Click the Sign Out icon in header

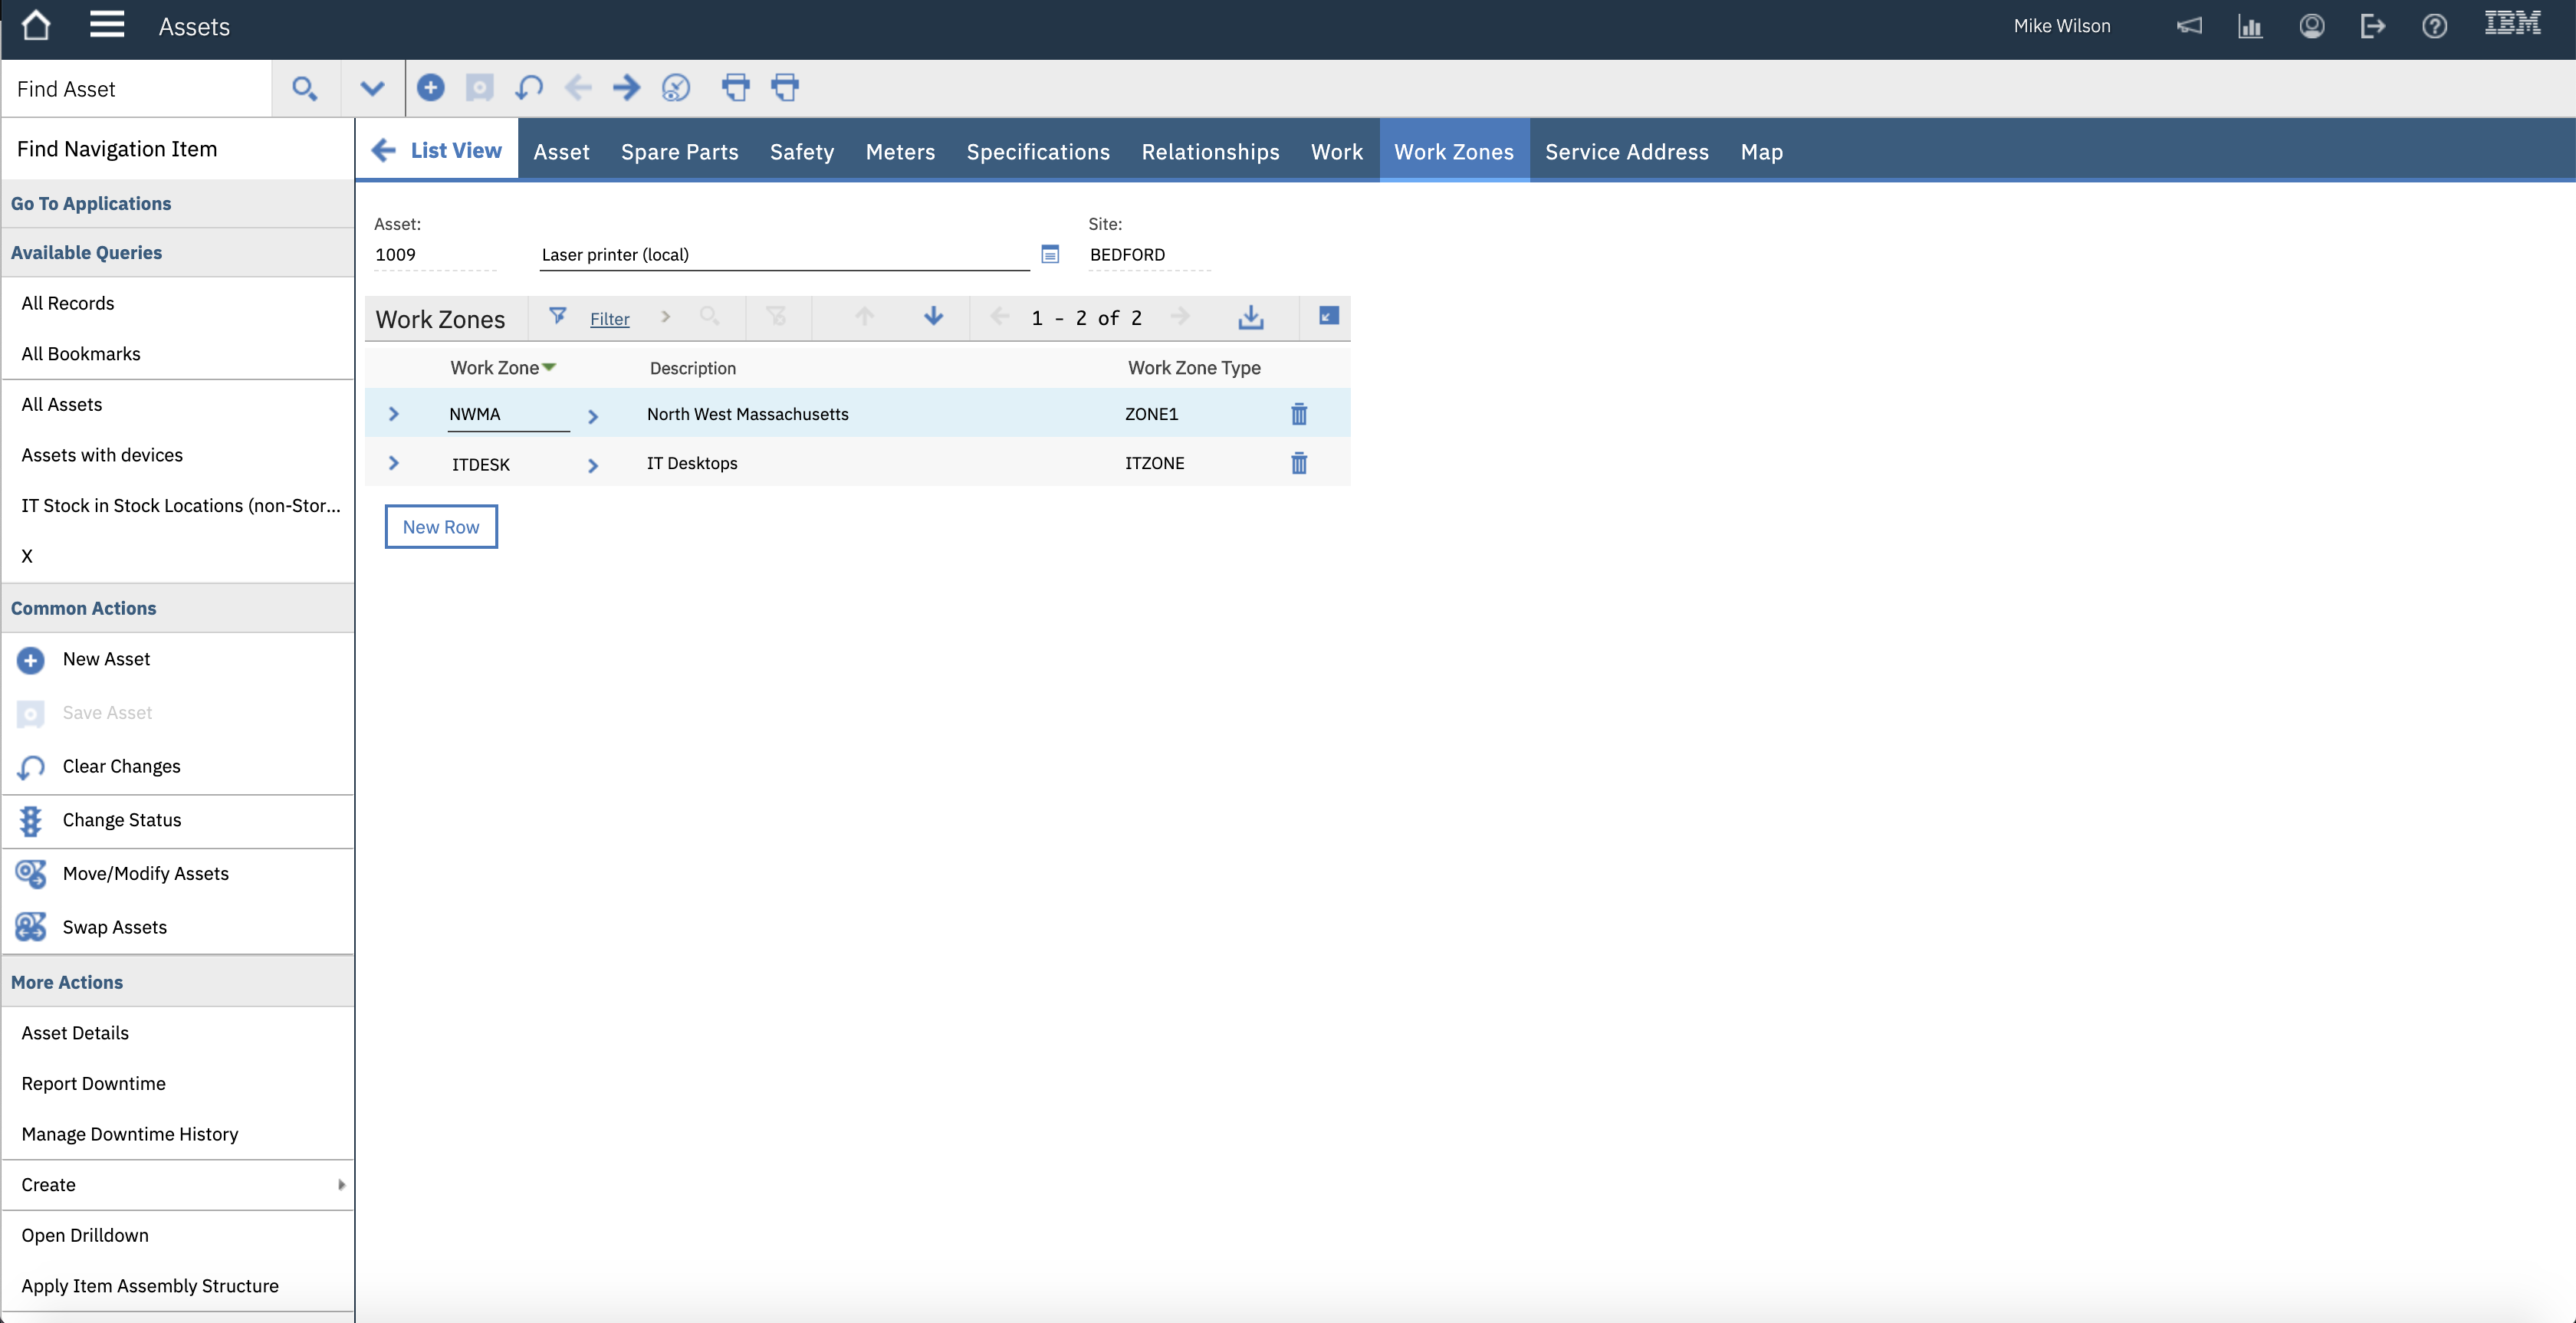2372,26
